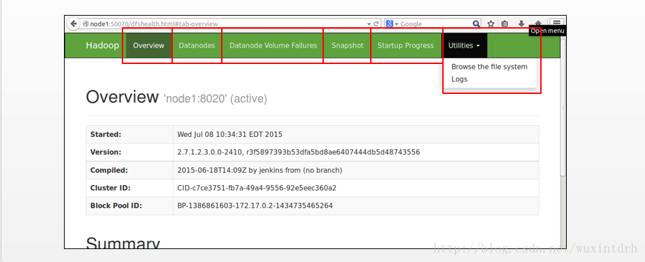The width and height of the screenshot is (645, 262).
Task: Click the 'Compiled:' label cell
Action: pos(129,170)
